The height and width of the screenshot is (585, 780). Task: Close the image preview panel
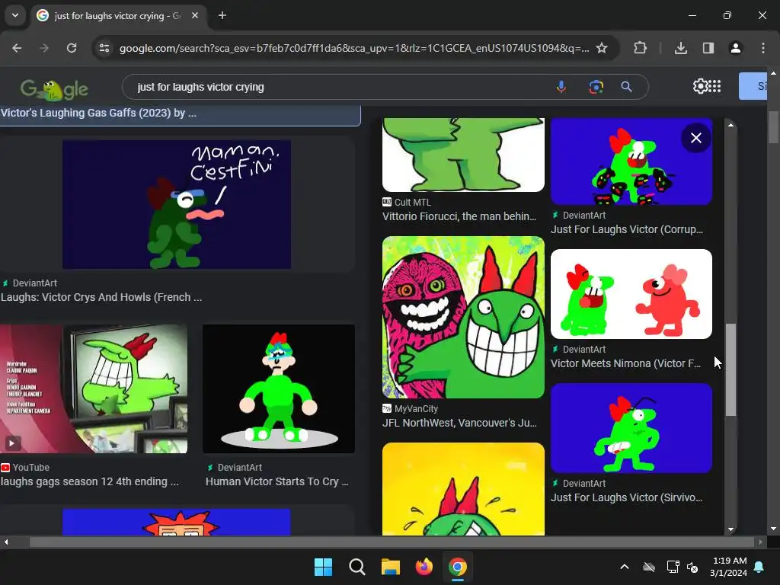(696, 138)
